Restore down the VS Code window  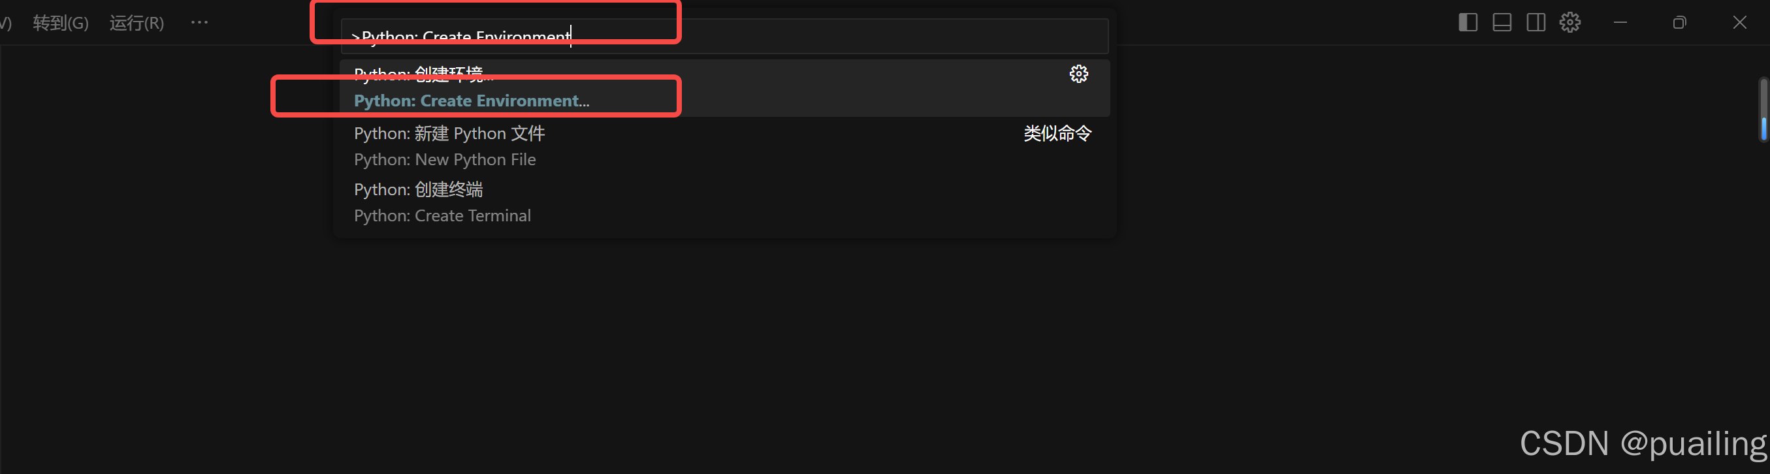pos(1679,23)
